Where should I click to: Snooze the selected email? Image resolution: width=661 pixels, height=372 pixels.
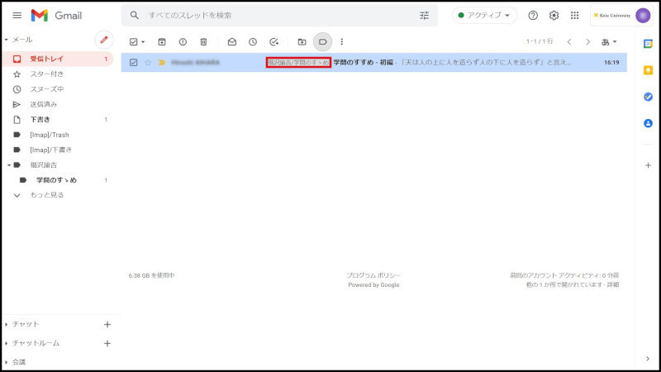click(253, 41)
